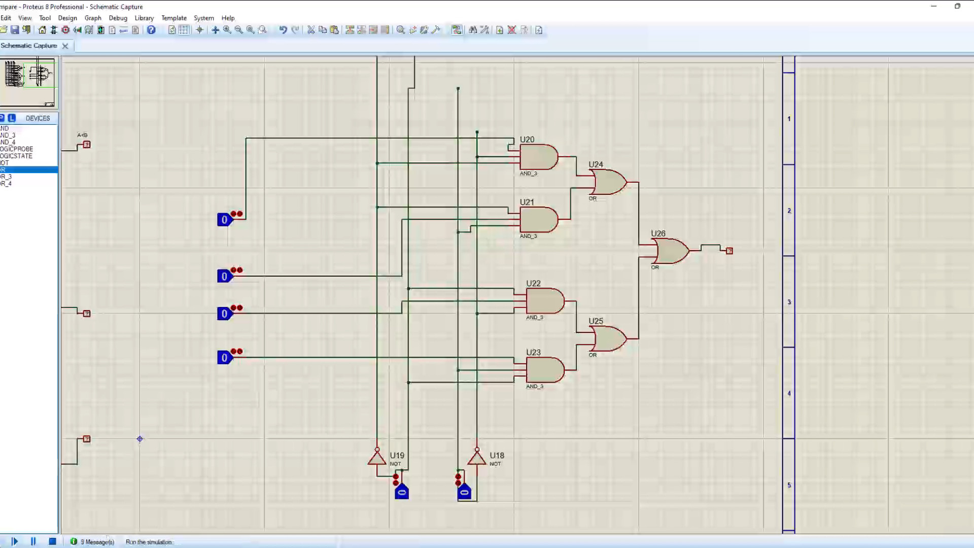Open the Help icon in toolbar
974x548 pixels.
151,30
